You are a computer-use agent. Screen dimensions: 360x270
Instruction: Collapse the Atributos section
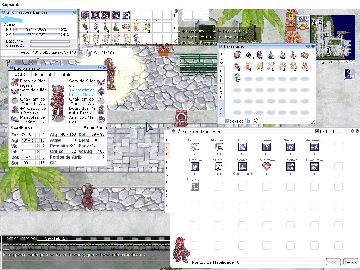12,127
